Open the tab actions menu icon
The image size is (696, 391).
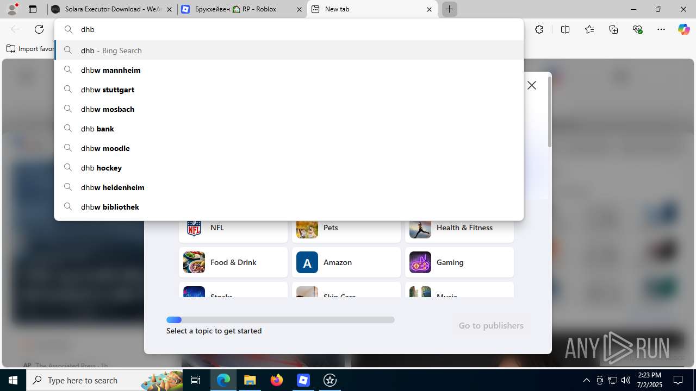click(x=33, y=9)
